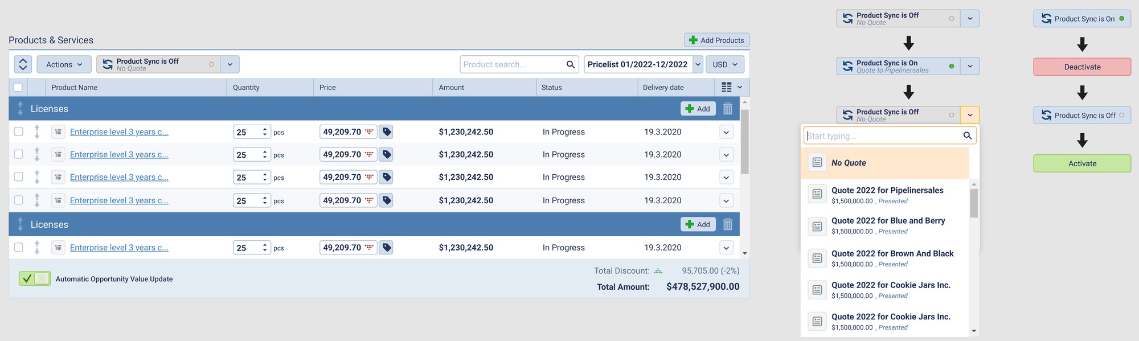Screen dimensions: 1139x341
Task: Click the red discount icon in the second Licenses group's price
Action: 369,248
